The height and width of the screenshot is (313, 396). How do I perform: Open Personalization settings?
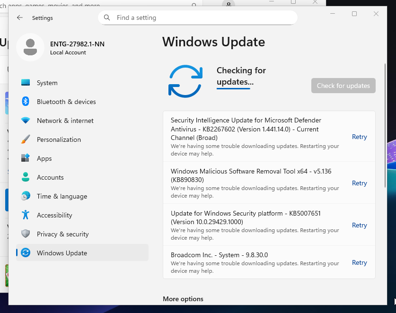pos(82,139)
